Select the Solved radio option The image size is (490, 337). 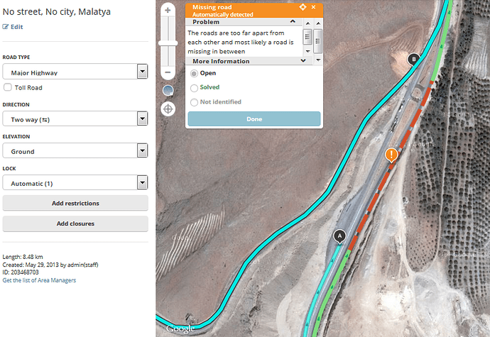[x=194, y=87]
